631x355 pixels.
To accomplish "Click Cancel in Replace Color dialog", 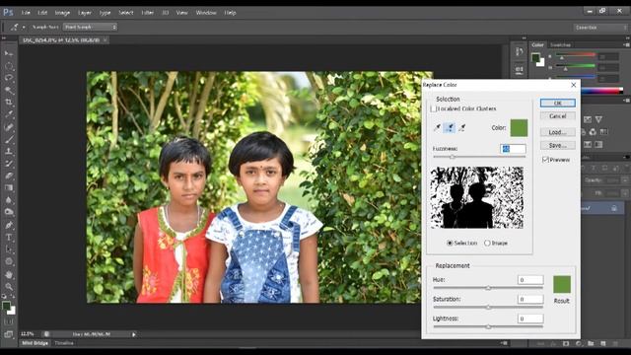I will click(558, 116).
